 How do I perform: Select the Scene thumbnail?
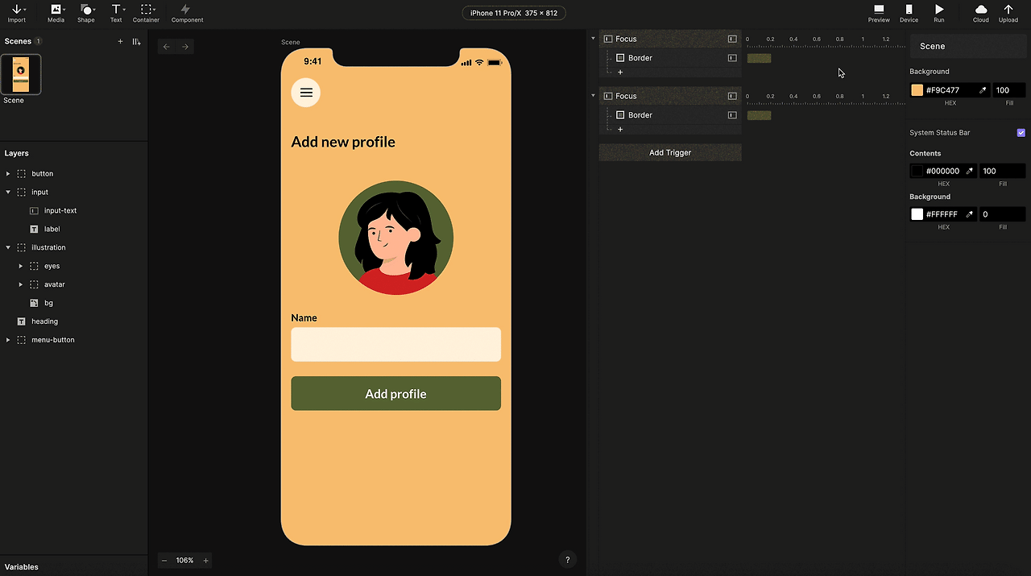[20, 73]
